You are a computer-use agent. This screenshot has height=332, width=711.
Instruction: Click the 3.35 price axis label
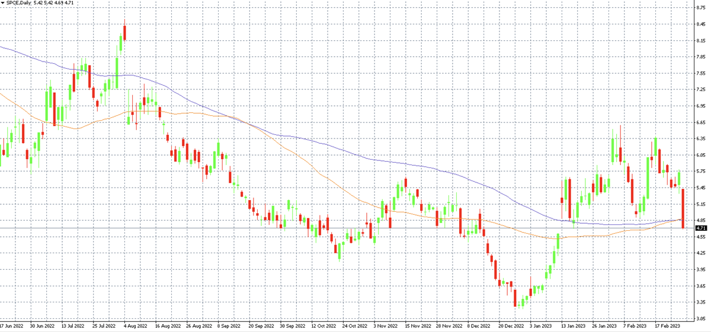701,302
